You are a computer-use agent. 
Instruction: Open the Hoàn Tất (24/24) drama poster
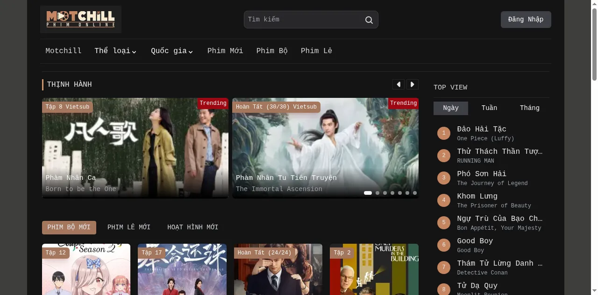click(278, 269)
